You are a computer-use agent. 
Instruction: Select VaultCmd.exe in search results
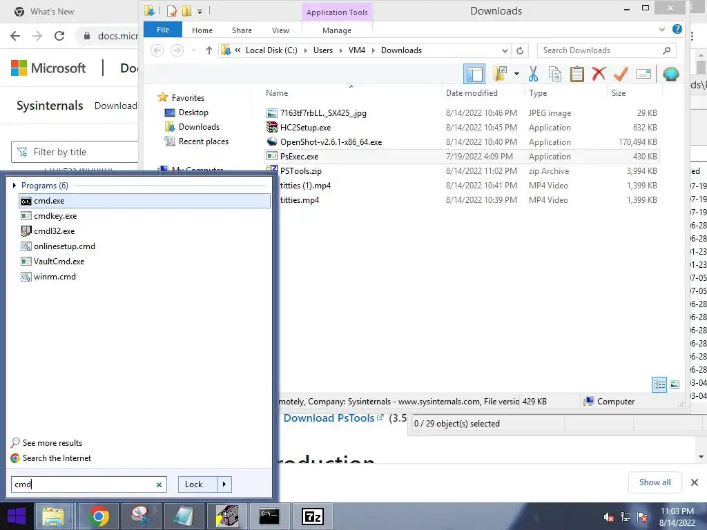[x=144, y=262]
